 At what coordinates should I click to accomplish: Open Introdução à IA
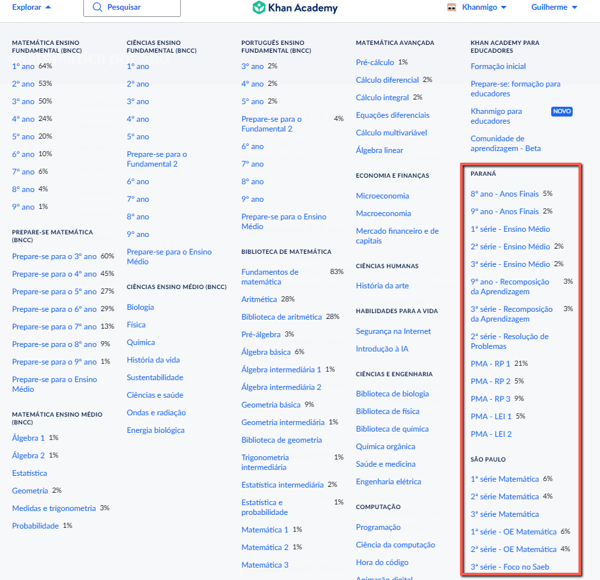(382, 349)
